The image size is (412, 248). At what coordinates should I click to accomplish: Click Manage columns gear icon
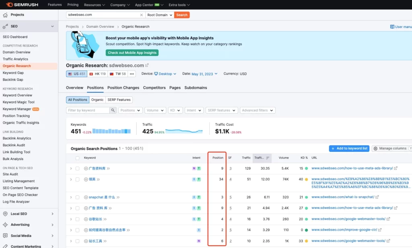coord(375,149)
